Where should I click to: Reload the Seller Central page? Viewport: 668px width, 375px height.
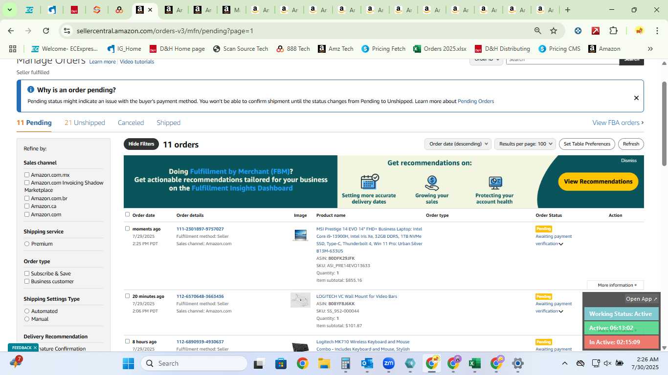click(x=46, y=31)
